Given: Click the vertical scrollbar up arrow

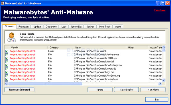Looking at the screenshot, I should tap(164, 47).
